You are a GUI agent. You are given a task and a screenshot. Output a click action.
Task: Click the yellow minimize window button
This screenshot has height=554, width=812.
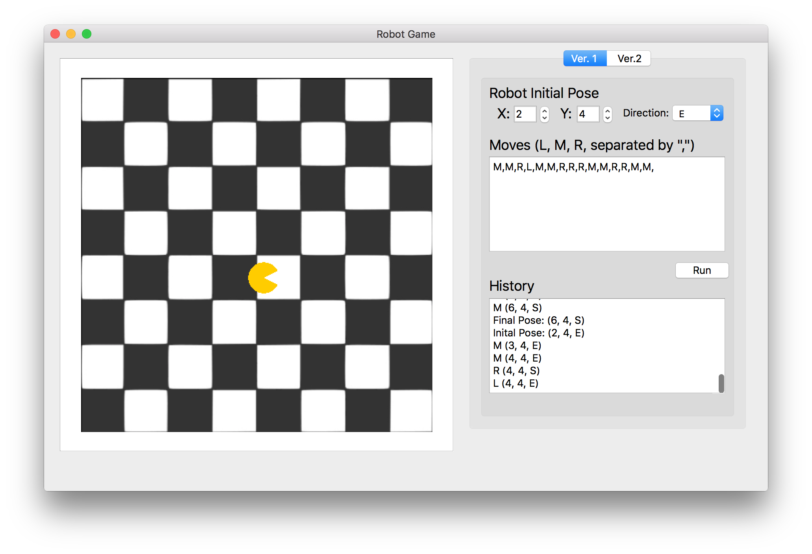71,34
